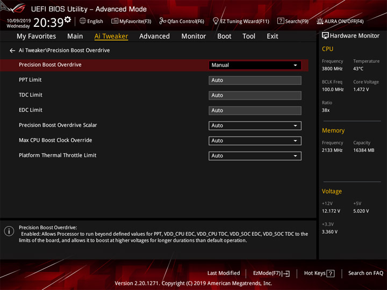Select the Precision Boost Overdrive setting label

(50, 64)
